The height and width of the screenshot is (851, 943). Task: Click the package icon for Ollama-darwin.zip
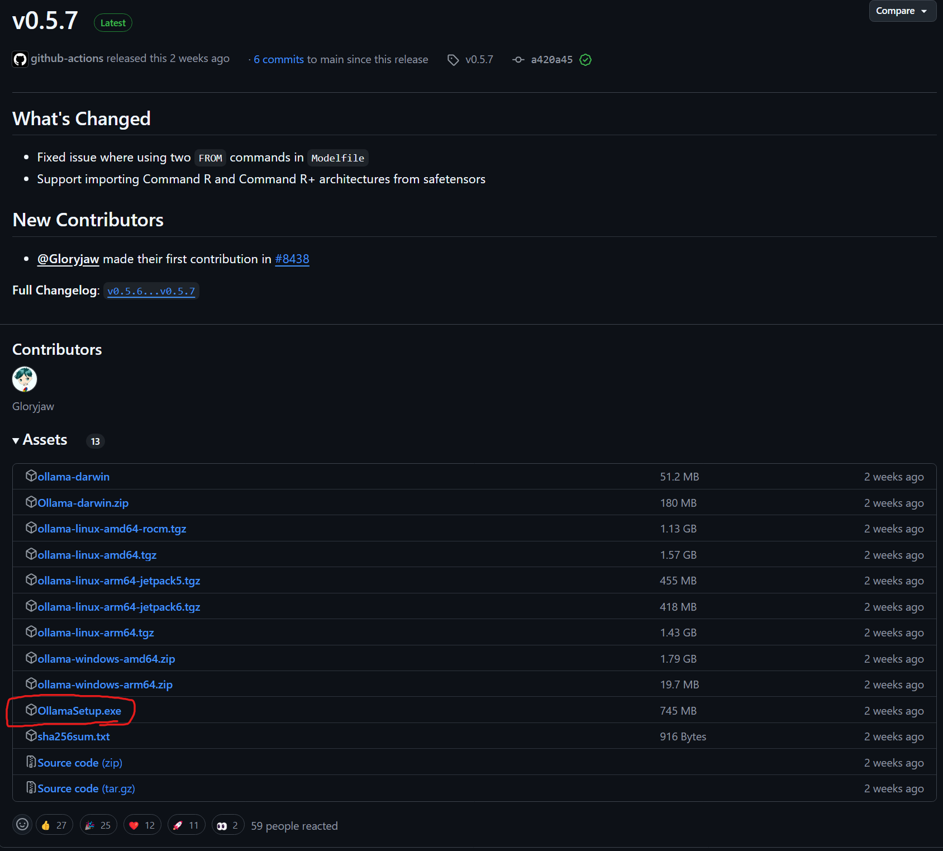pyautogui.click(x=31, y=502)
